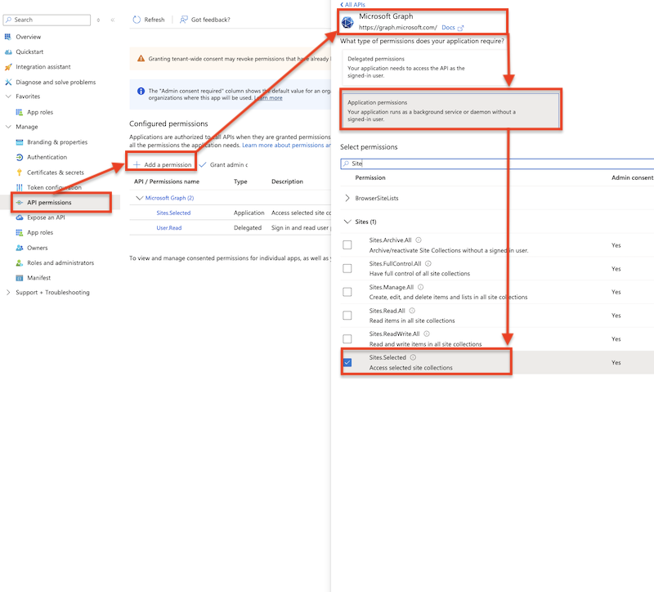654x592 pixels.
Task: Open the Sites.Selected link in Configured permissions
Action: point(173,213)
